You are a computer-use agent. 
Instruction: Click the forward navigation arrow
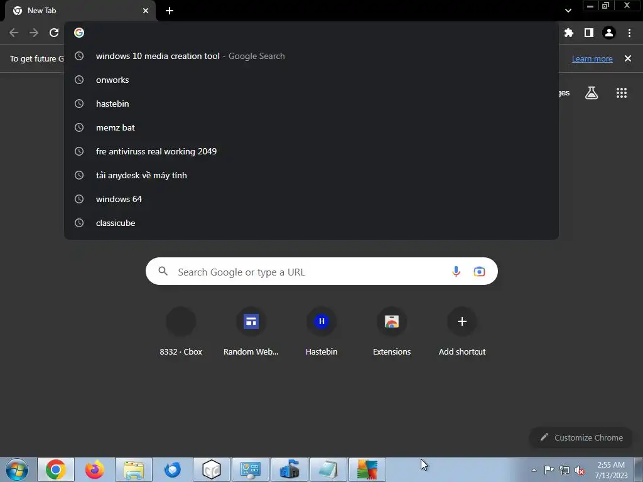(x=34, y=33)
